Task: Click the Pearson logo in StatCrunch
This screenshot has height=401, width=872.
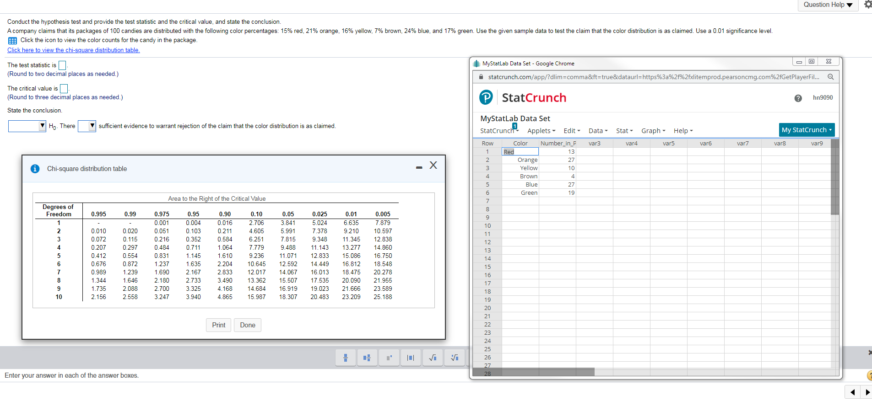Action: [x=486, y=97]
